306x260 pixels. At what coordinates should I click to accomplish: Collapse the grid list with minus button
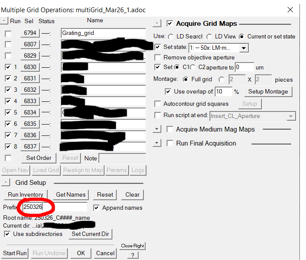pyautogui.click(x=4, y=21)
